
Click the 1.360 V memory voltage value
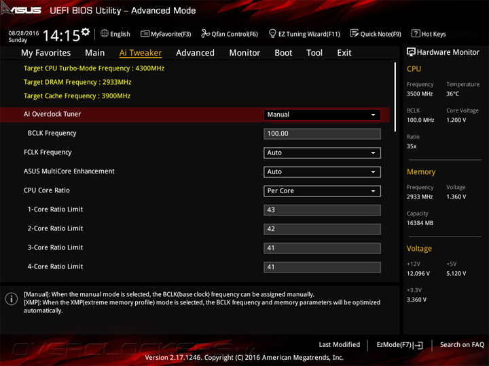456,197
